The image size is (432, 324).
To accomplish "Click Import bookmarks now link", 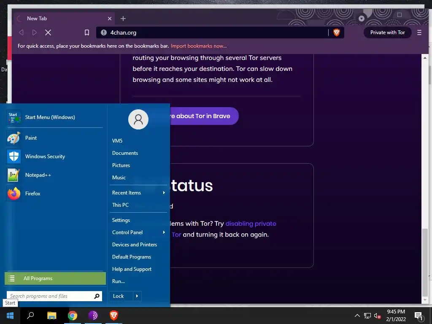I will 199,46.
